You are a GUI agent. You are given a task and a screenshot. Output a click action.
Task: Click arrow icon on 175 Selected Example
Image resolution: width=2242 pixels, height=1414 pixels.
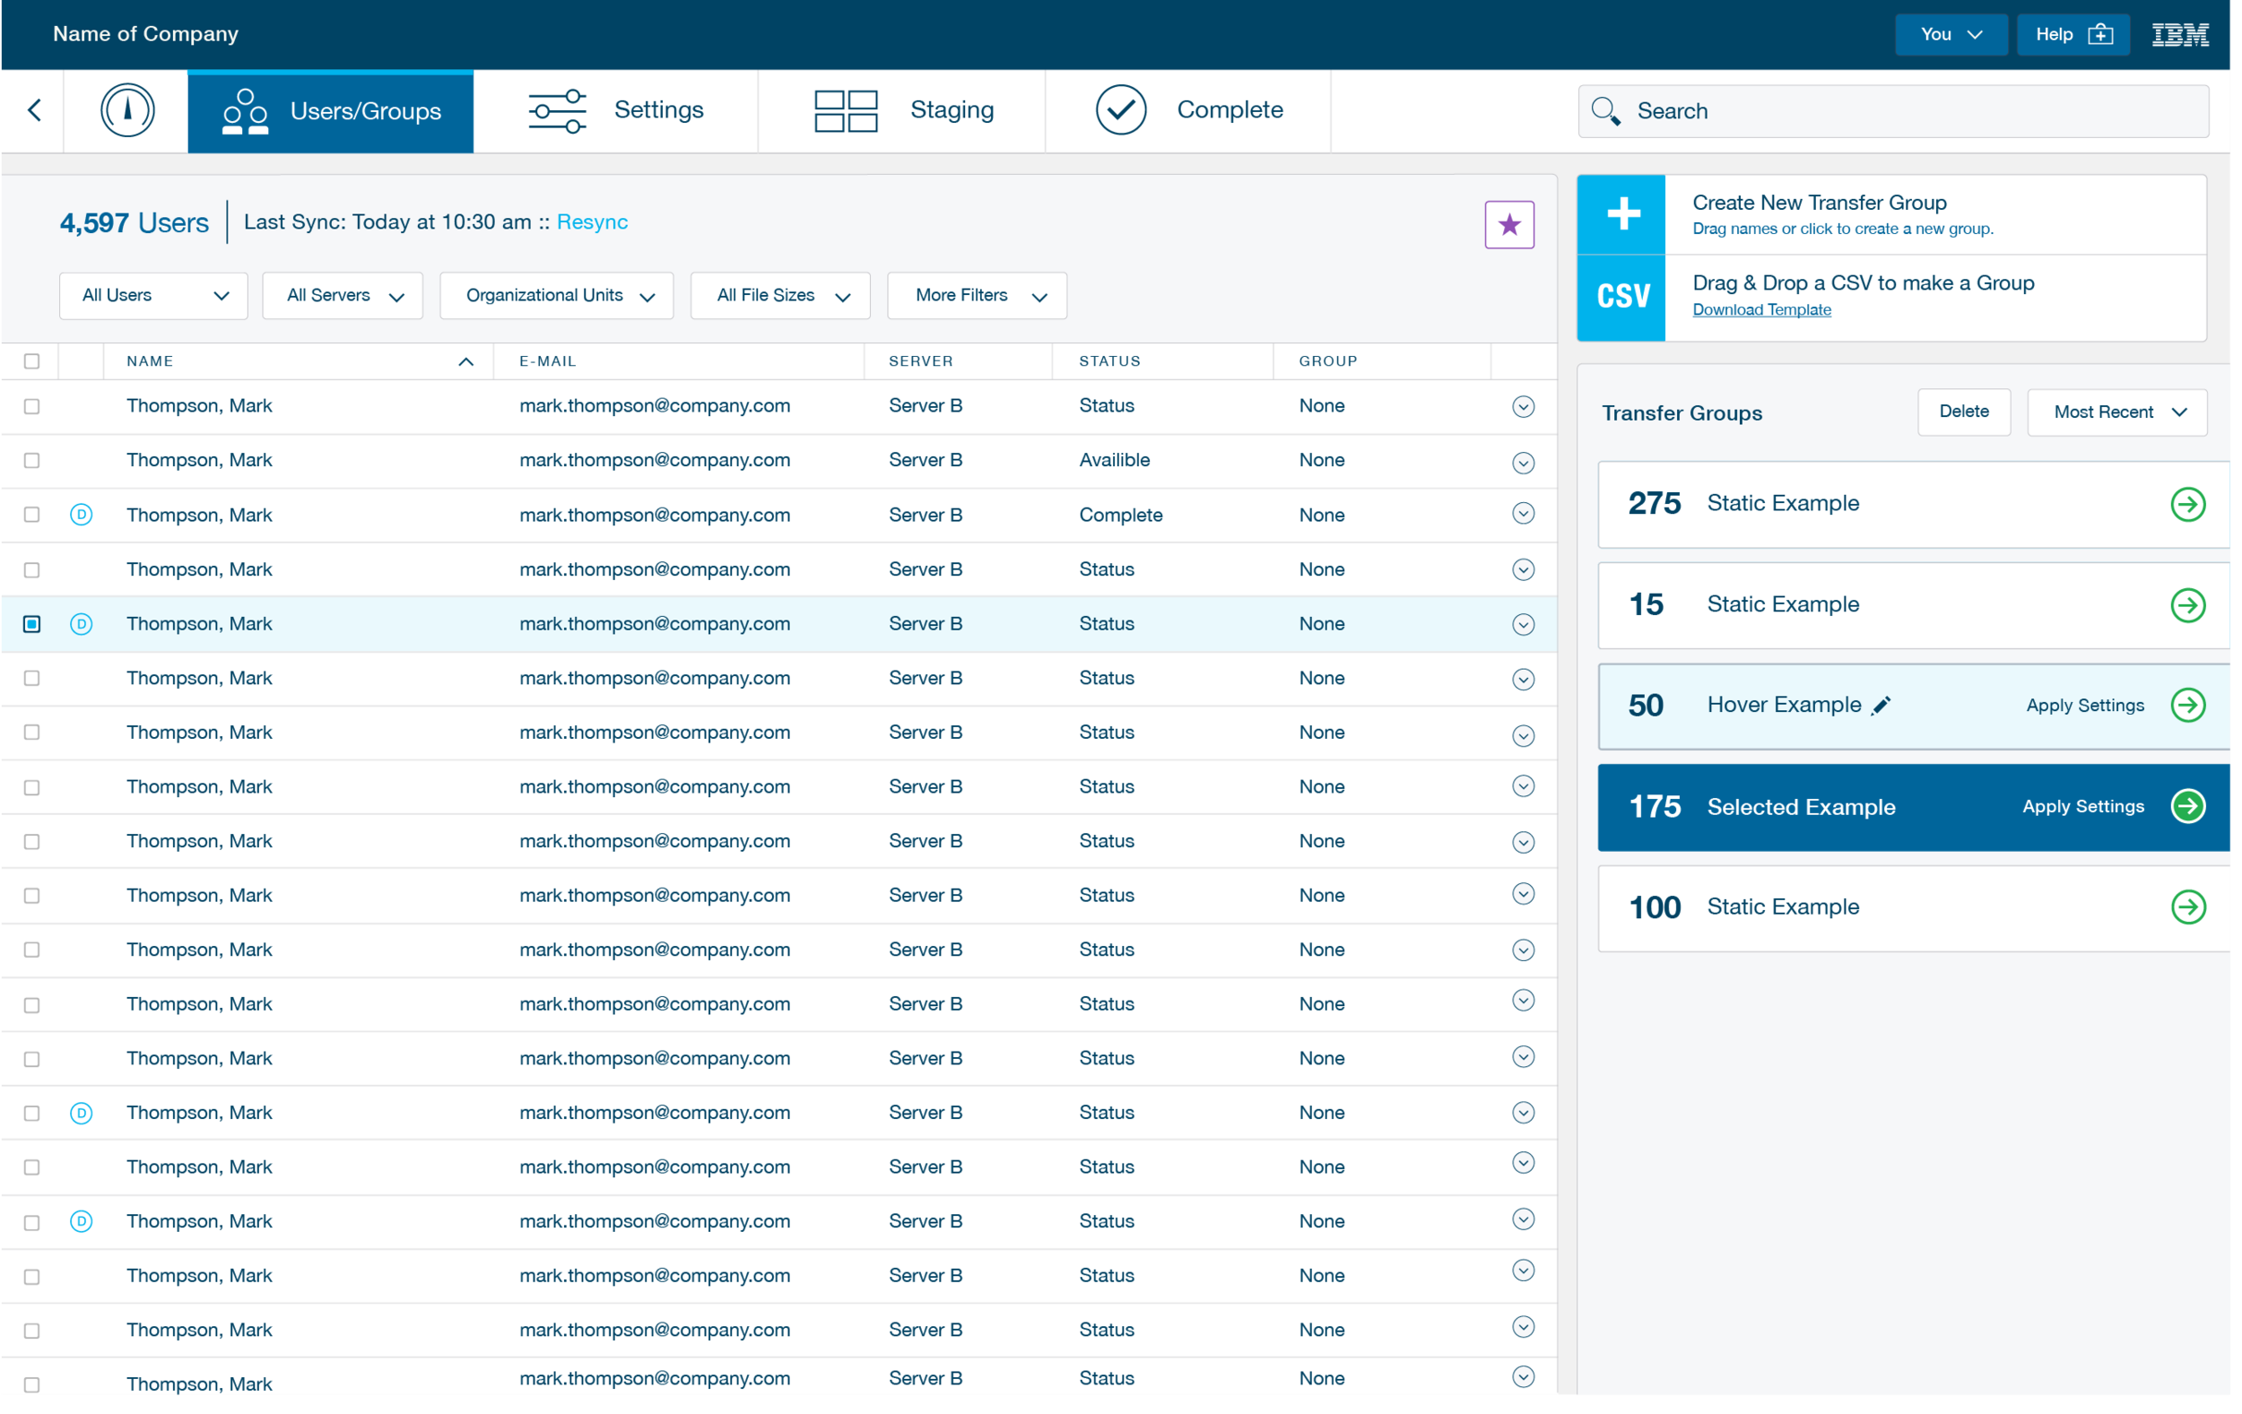(x=2188, y=806)
